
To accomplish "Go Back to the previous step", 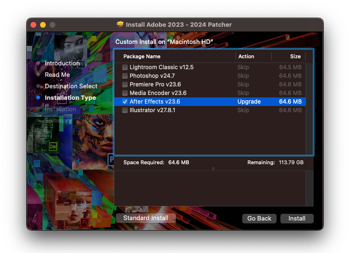I will [x=259, y=218].
